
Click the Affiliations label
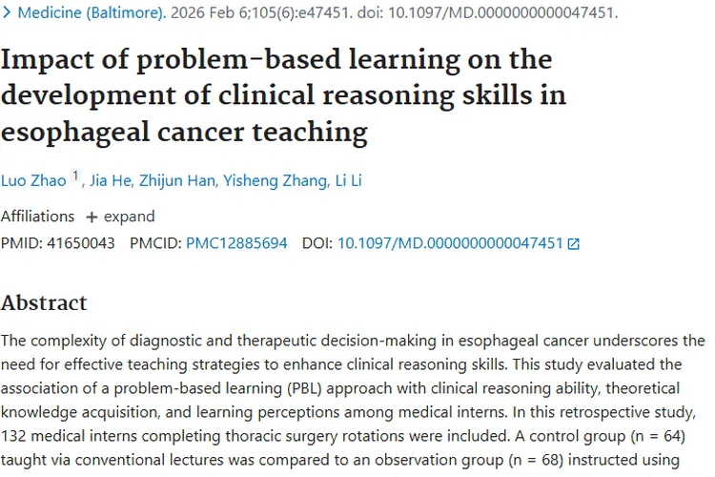coord(37,217)
